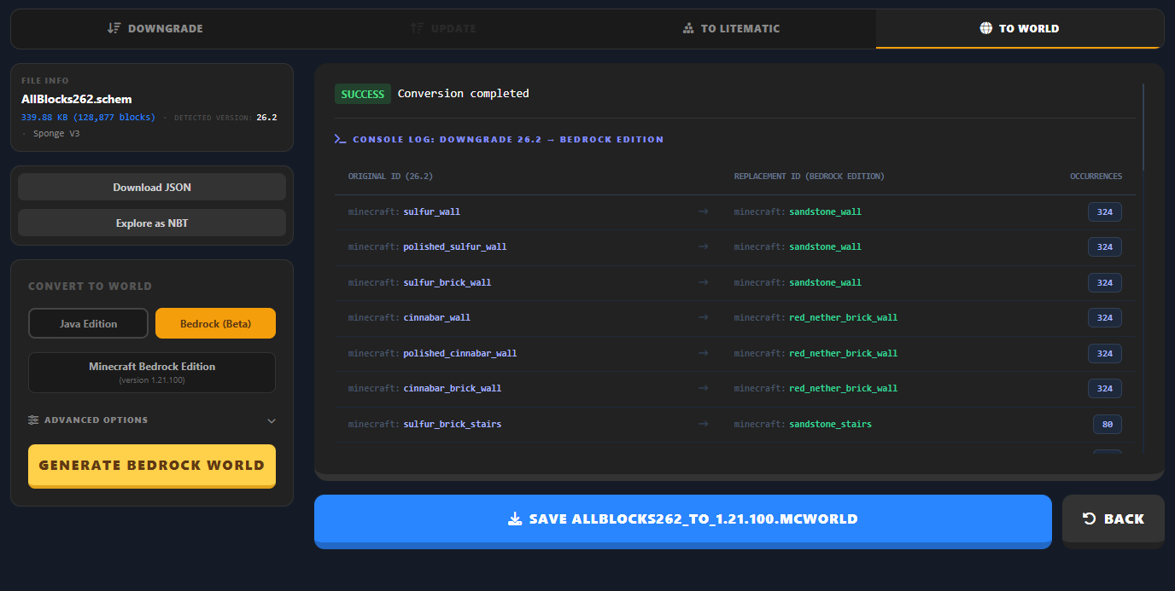Click the Advanced Options sliders icon
This screenshot has width=1175, height=591.
(x=33, y=420)
